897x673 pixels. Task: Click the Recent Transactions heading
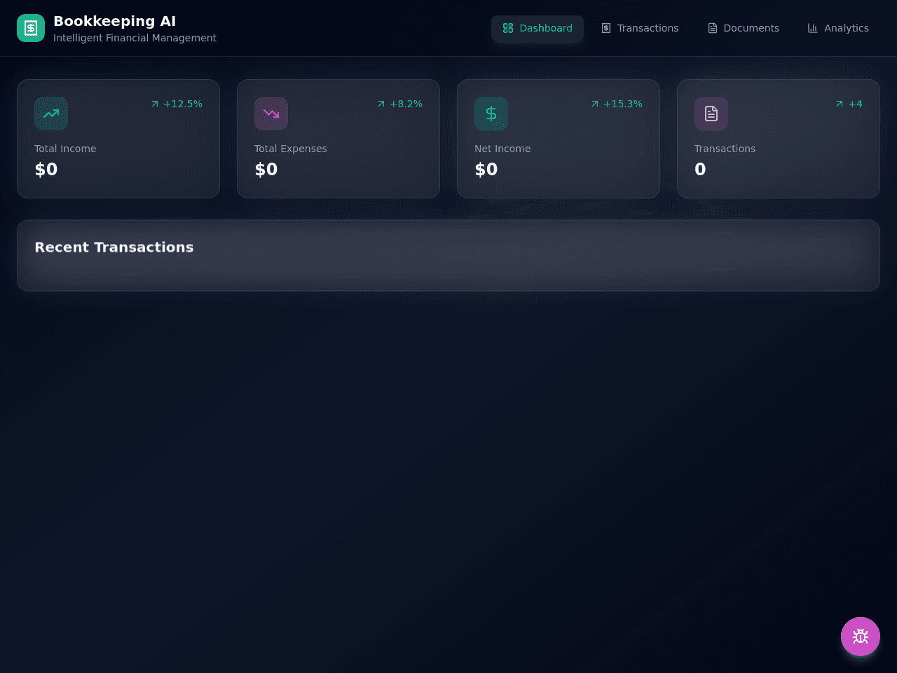tap(114, 247)
